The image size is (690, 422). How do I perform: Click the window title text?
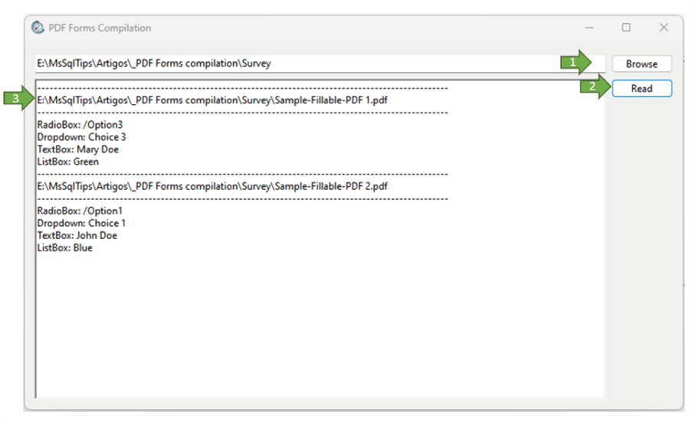(x=100, y=28)
